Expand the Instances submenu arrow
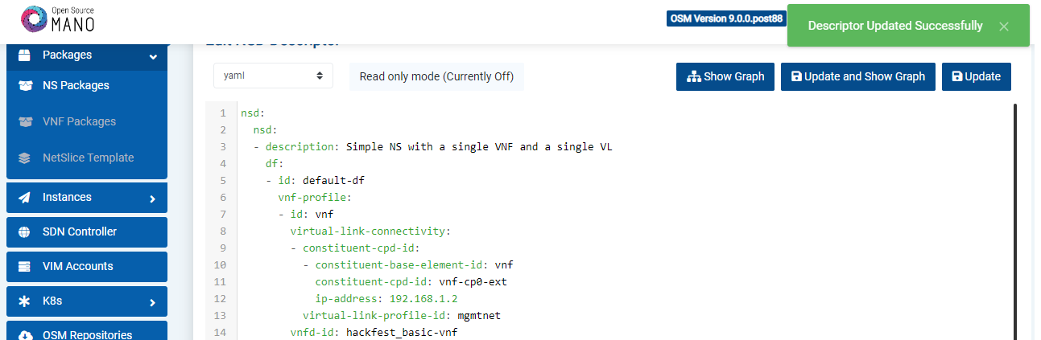 point(153,199)
